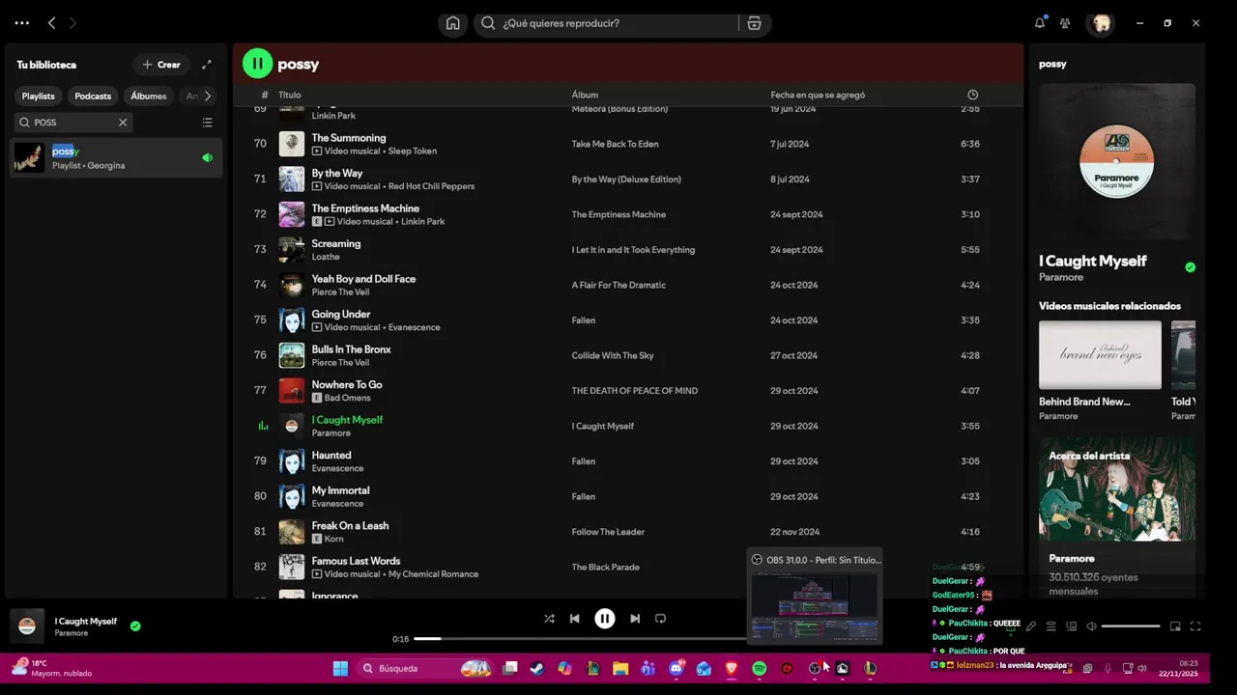Select the My Immortal track

627,497
